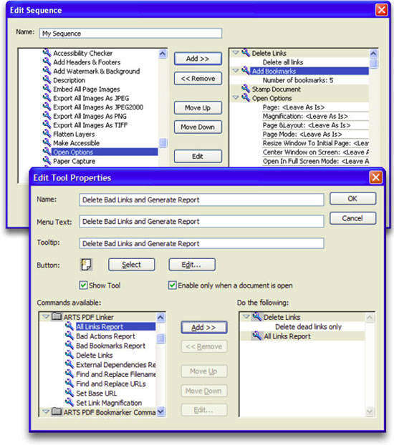Viewport: 394px width, 445px height.
Task: Toggle the Show Tool checkbox
Action: 83,285
